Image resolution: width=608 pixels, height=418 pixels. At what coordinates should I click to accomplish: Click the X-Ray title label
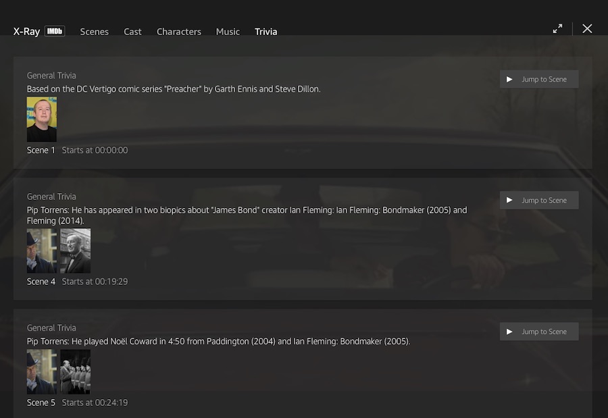[x=27, y=32]
